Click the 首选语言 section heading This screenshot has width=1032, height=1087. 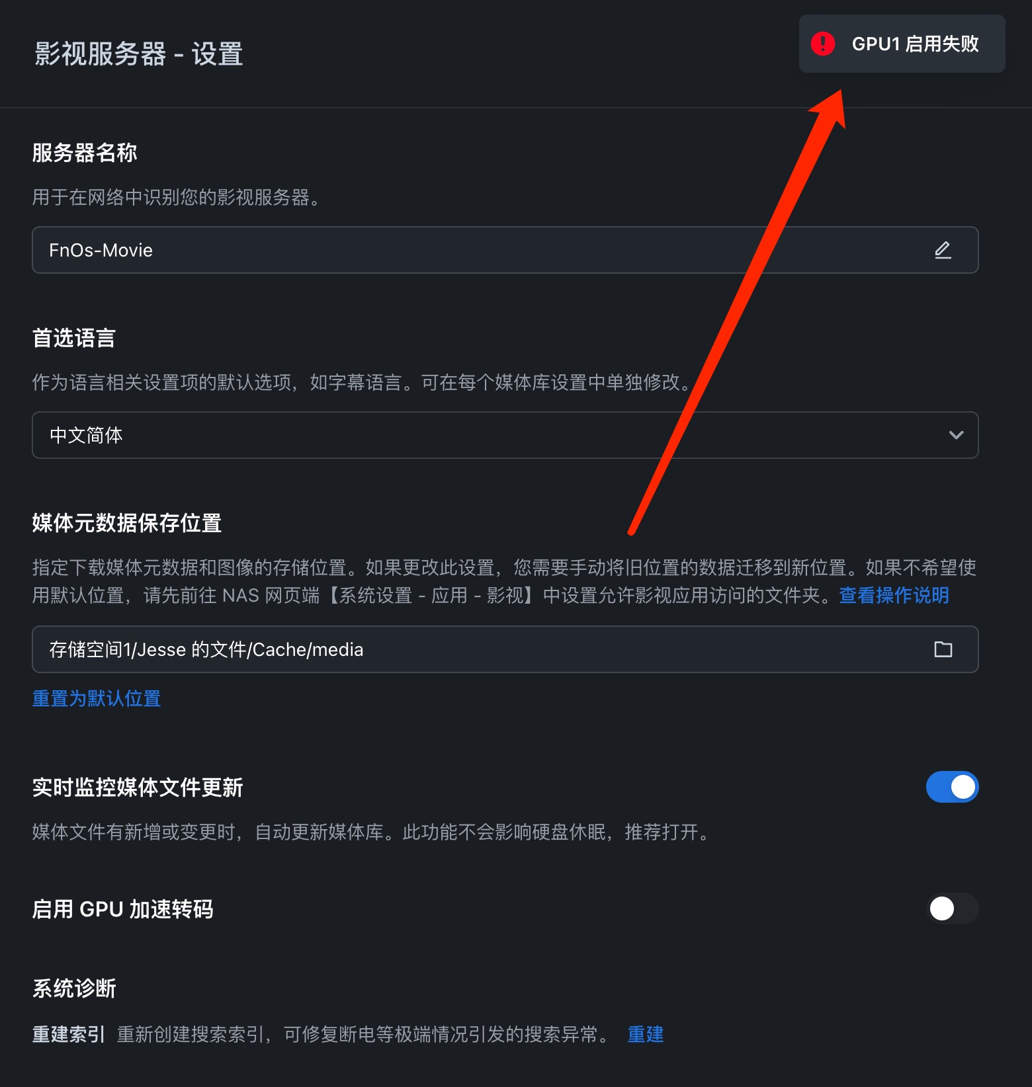[x=74, y=338]
